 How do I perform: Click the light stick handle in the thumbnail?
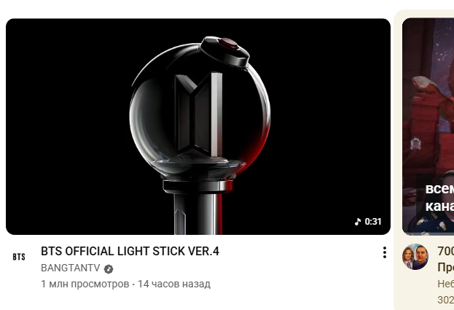coord(198,214)
